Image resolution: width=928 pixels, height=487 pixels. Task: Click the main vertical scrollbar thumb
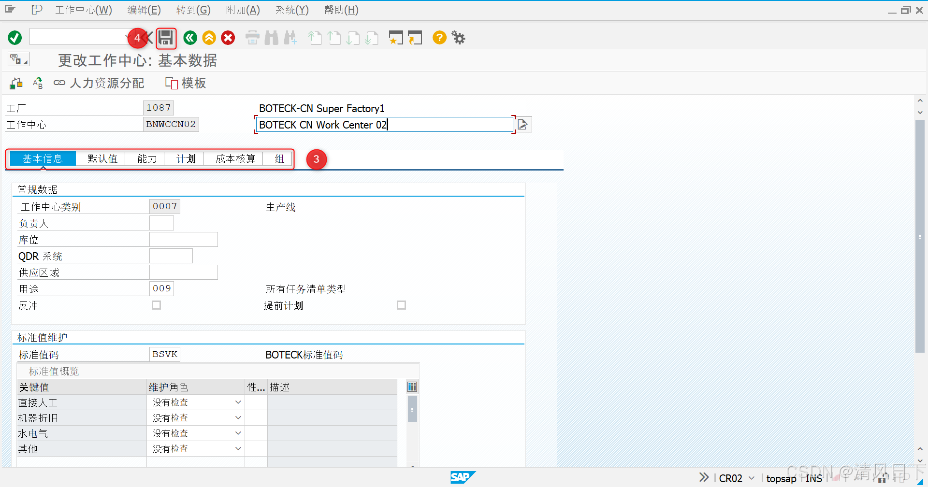pos(920,237)
